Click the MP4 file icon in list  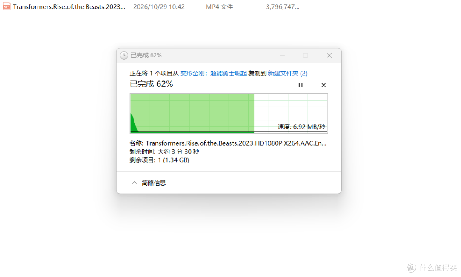point(6,6)
